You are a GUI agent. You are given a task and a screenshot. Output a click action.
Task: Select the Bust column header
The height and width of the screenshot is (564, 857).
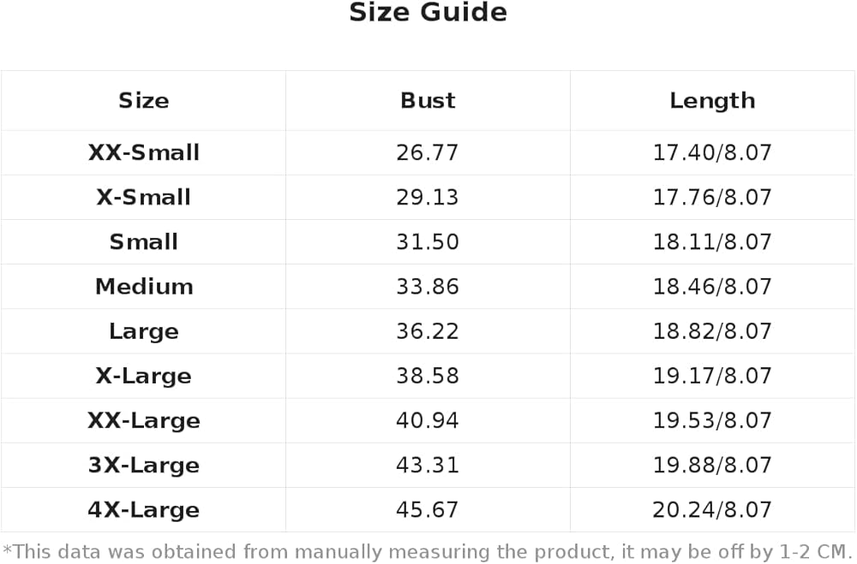click(x=428, y=100)
